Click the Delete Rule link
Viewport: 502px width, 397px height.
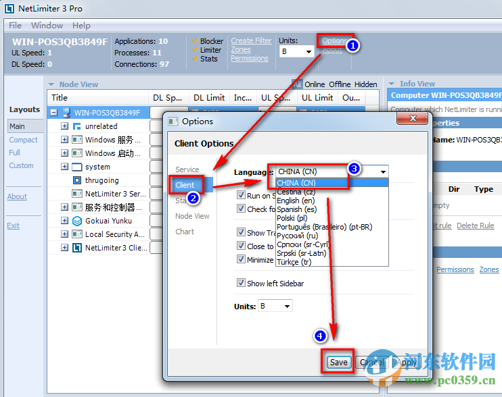pos(475,226)
